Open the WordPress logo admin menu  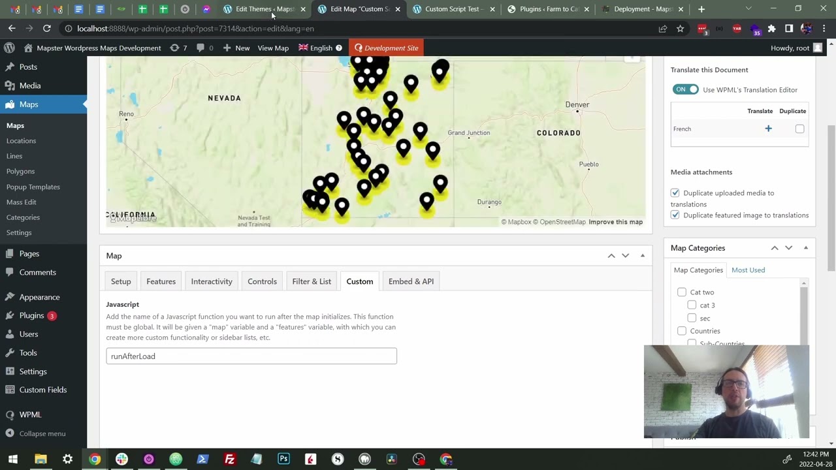(x=9, y=48)
